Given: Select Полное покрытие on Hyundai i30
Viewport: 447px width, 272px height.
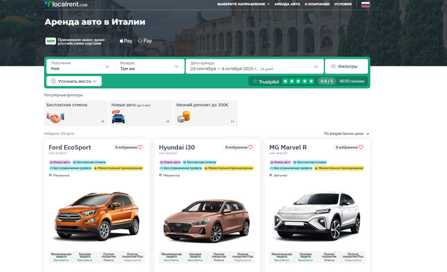Looking at the screenshot, I should point(219,257).
